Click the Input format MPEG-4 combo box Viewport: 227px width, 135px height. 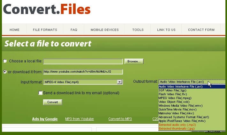point(83,82)
